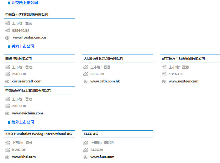Select 境外上市公司 section heading
Screen dimensions: 220x163
pyautogui.click(x=23, y=122)
